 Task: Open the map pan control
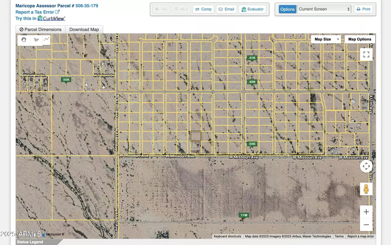coord(366,166)
